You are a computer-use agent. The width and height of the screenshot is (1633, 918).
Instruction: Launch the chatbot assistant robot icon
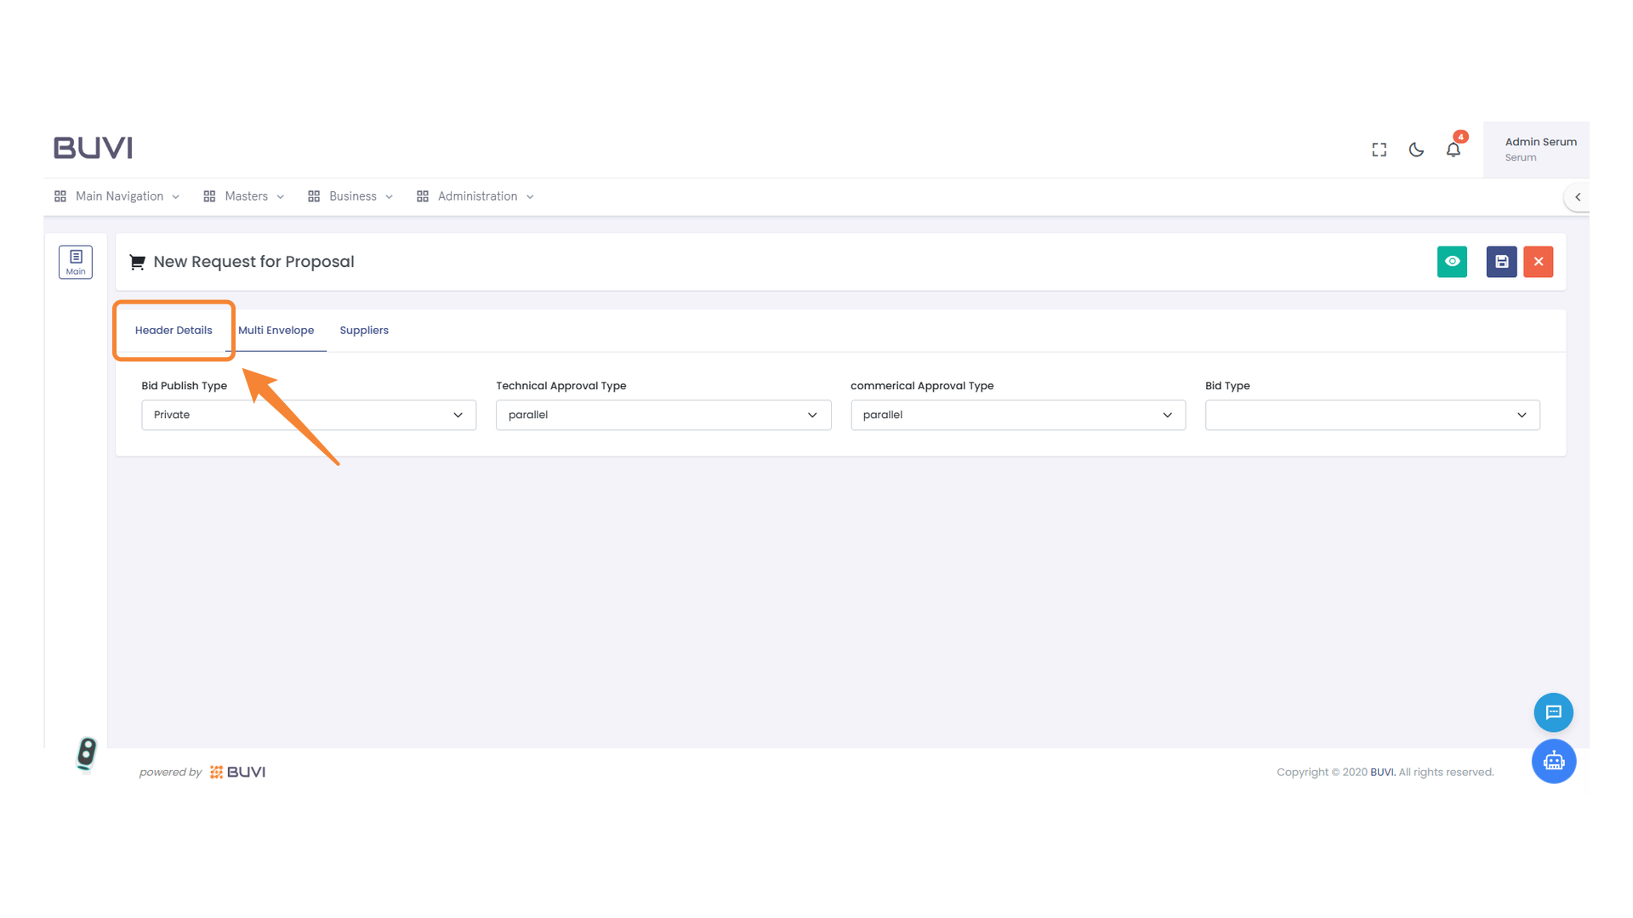click(x=1554, y=762)
